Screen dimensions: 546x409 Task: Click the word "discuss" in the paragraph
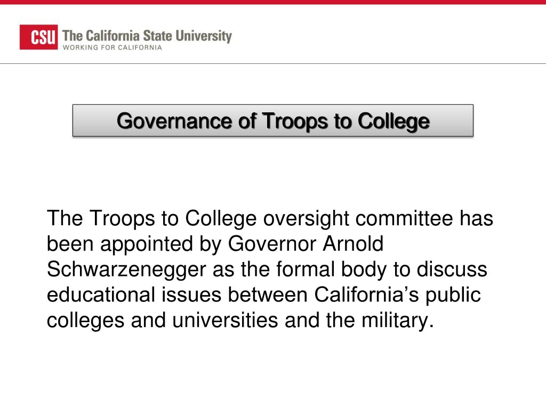point(452,269)
